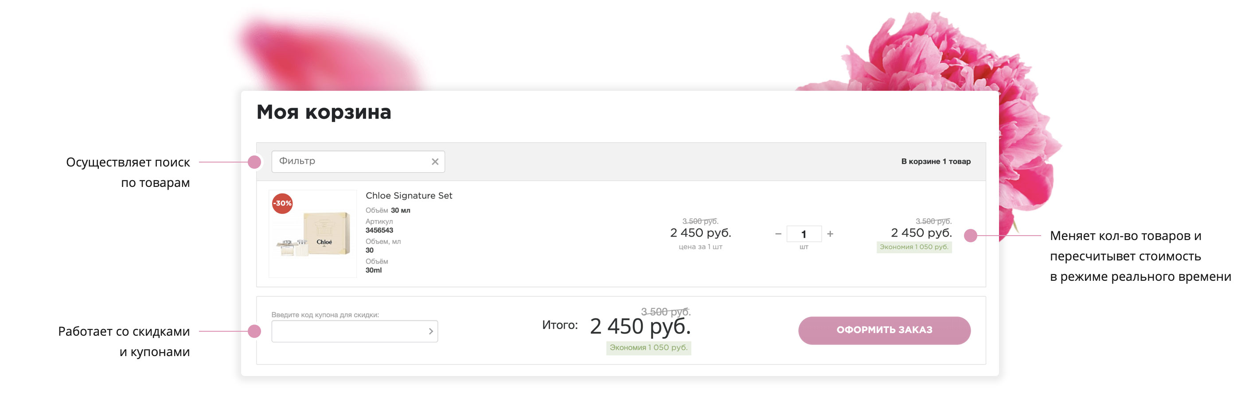Viewport: 1241px width, 411px height.
Task: Submit coupon code with the arrow icon
Action: click(x=431, y=331)
